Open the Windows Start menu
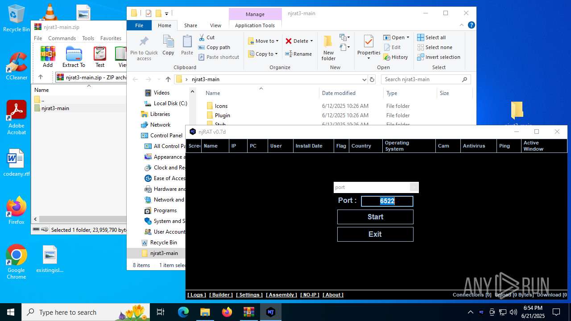 (x=11, y=312)
